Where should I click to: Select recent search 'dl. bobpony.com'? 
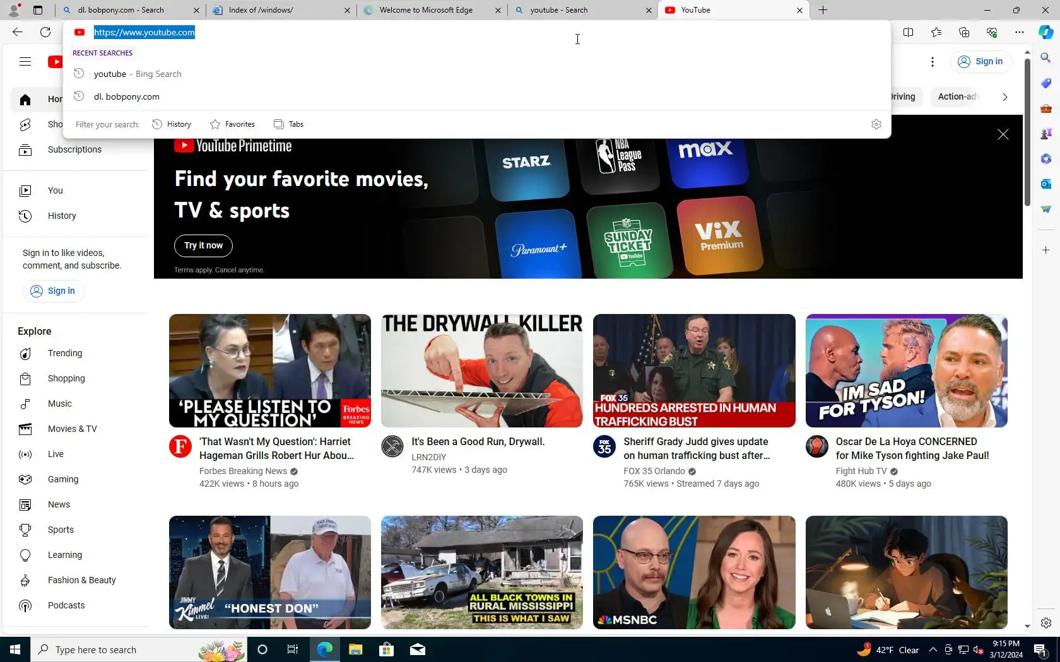tap(476, 96)
